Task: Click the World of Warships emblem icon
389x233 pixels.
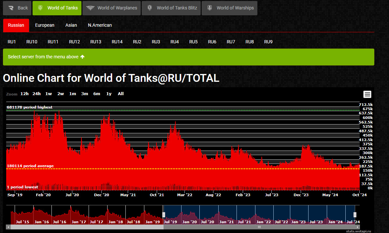Action: tap(209, 8)
